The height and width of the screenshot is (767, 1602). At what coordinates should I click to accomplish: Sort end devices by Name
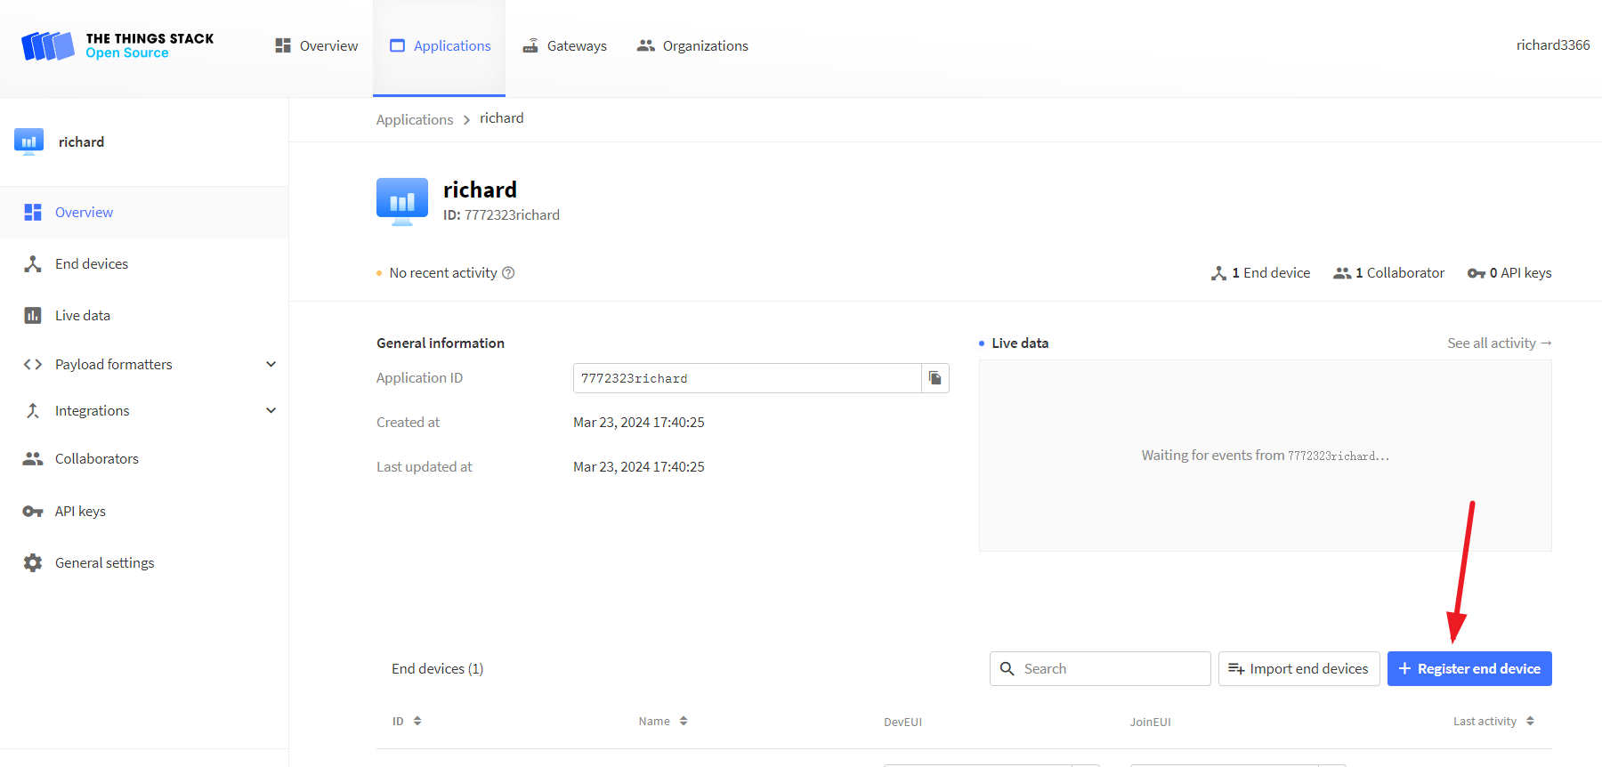pyautogui.click(x=662, y=722)
